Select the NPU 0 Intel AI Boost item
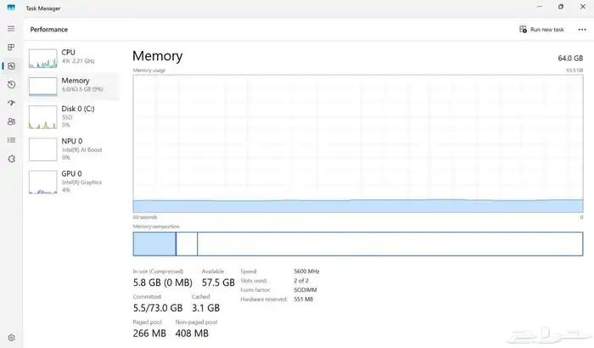594x348 pixels. tap(73, 149)
